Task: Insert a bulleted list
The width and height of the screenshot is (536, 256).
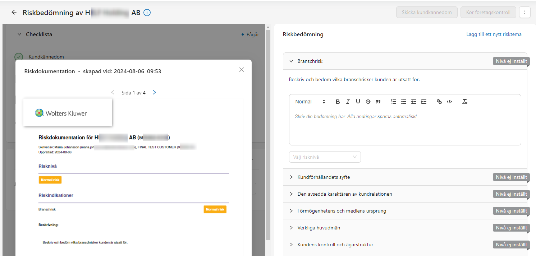Action: click(404, 102)
